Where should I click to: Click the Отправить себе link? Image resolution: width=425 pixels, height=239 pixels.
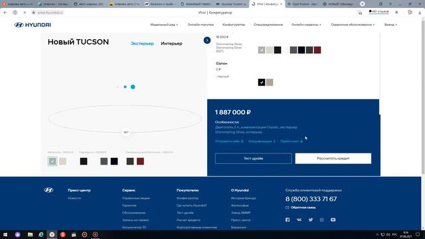pyautogui.click(x=229, y=141)
